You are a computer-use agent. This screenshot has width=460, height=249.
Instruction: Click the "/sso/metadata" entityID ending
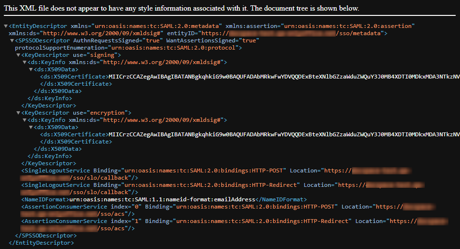click(358, 33)
